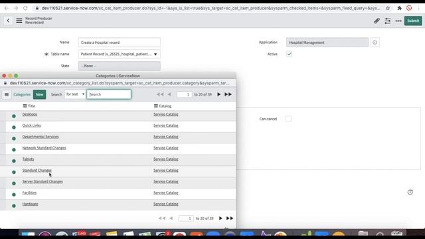Click the Application field Hospital Management
Viewport: 425px width, 239px height.
coord(327,42)
